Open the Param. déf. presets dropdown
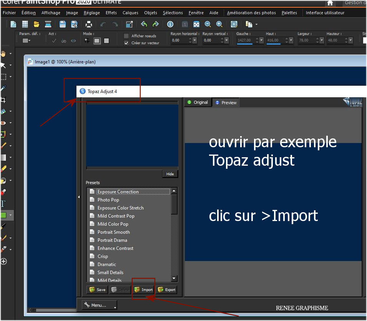367x321 pixels. pyautogui.click(x=27, y=41)
